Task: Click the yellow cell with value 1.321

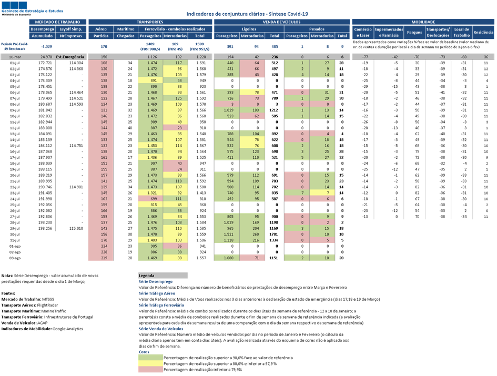Action: pos(150,193)
